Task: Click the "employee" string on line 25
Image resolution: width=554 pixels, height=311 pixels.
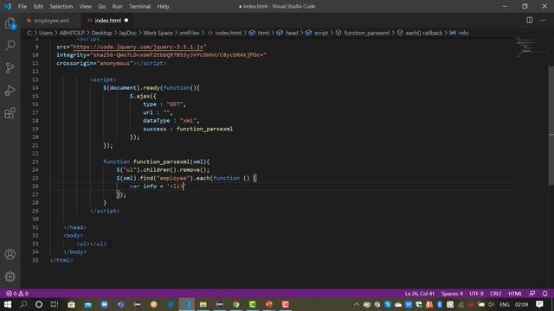Action: (x=173, y=178)
